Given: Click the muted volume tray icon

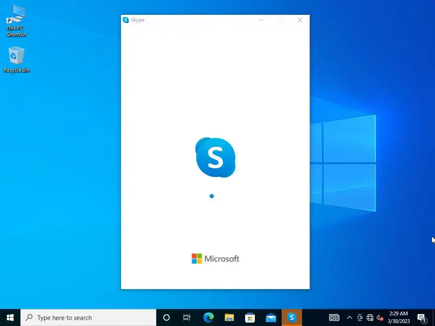Looking at the screenshot, I should click(380, 318).
